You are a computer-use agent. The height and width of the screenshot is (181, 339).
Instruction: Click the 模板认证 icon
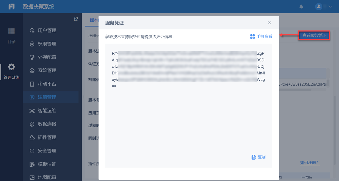click(x=32, y=164)
